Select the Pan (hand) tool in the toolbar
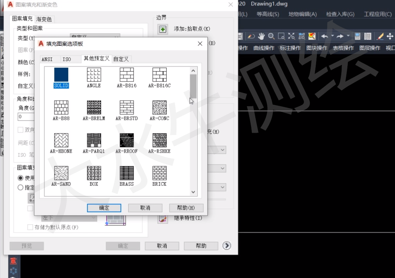 [261, 35]
